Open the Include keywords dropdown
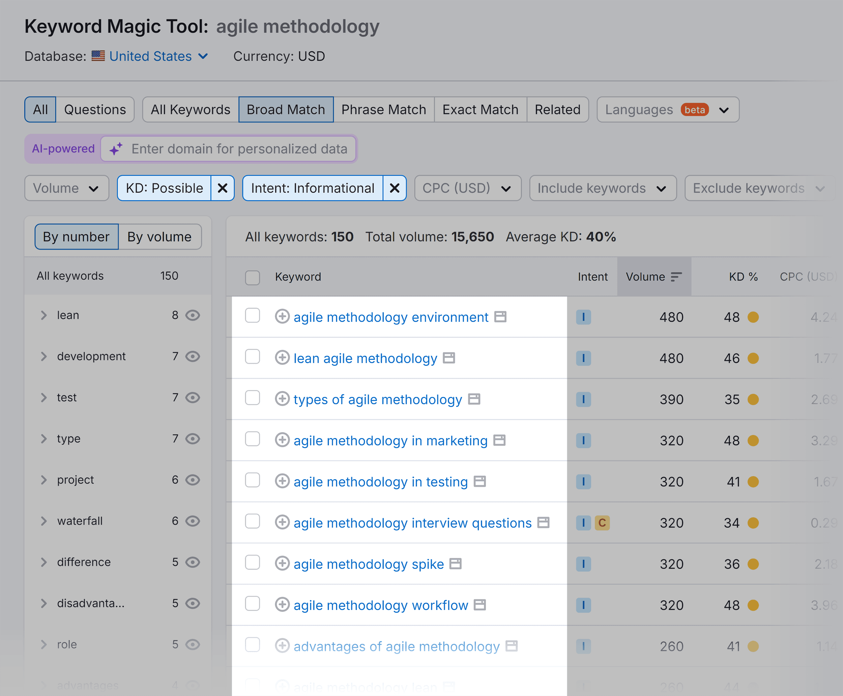The width and height of the screenshot is (843, 696). pyautogui.click(x=603, y=188)
